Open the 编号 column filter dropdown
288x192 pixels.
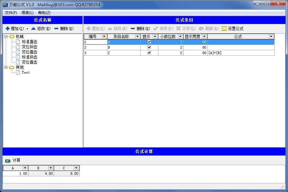104,36
